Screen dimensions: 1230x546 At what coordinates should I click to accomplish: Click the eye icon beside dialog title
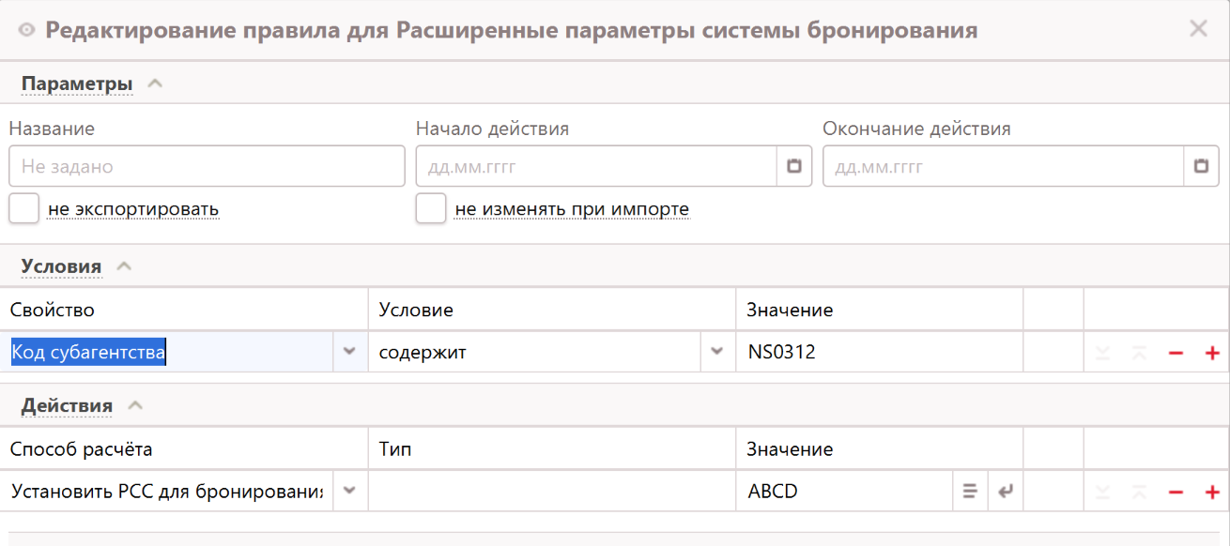point(26,30)
